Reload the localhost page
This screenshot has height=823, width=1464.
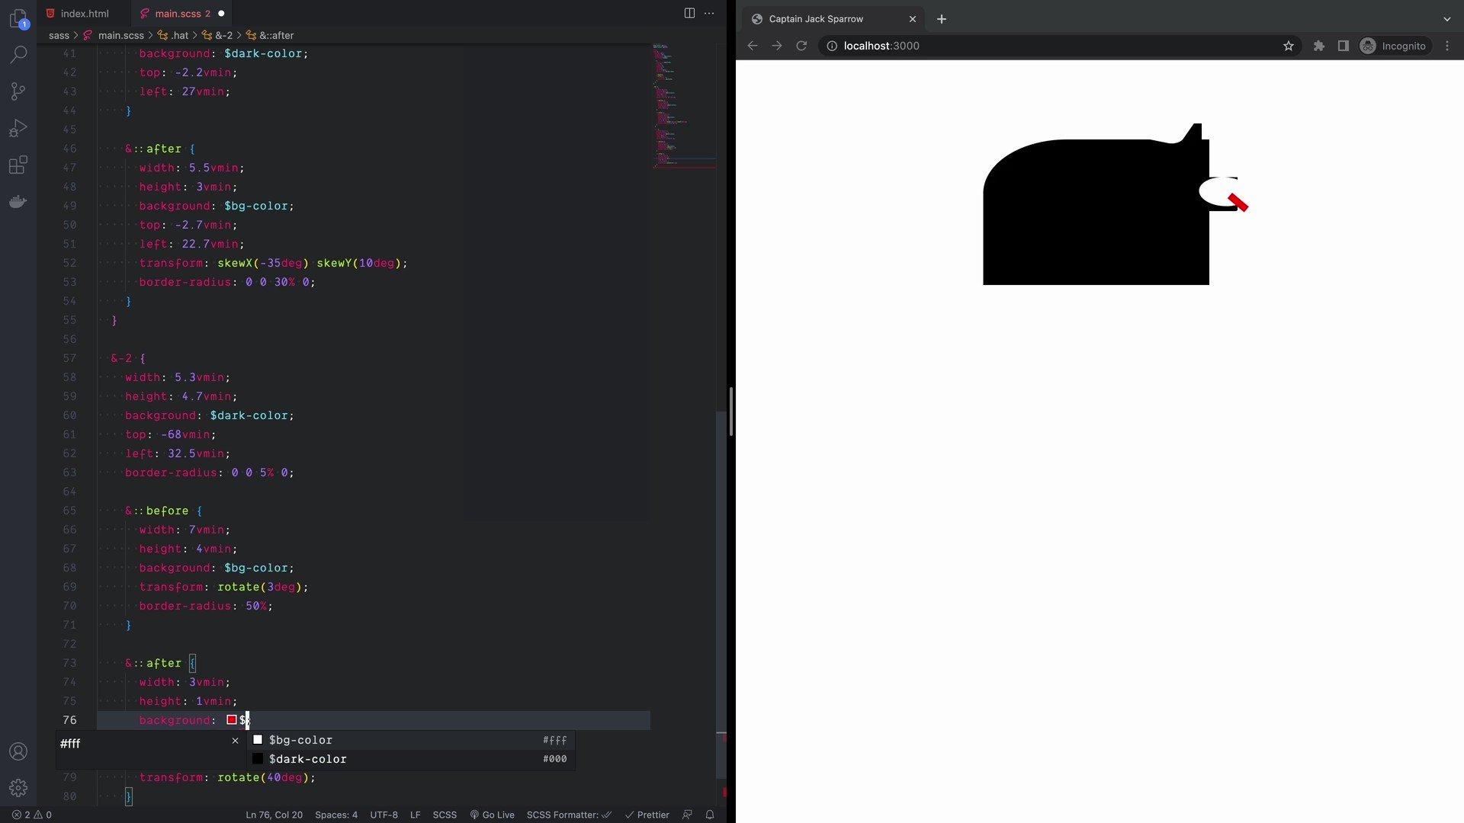pyautogui.click(x=801, y=46)
